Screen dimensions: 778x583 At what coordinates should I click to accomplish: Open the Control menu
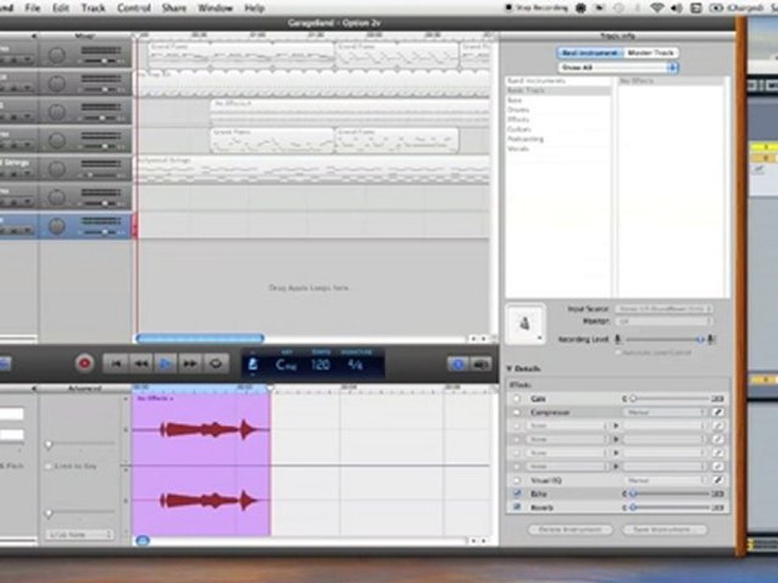[134, 8]
